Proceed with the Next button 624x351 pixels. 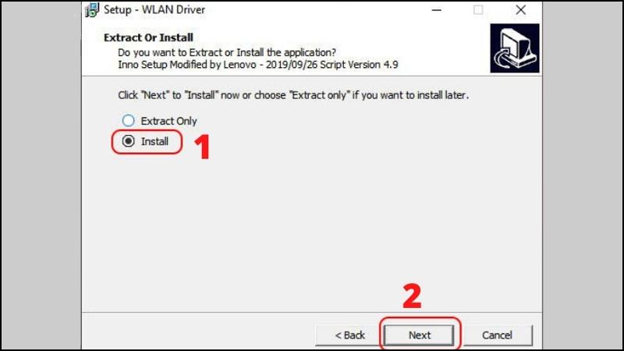[419, 335]
